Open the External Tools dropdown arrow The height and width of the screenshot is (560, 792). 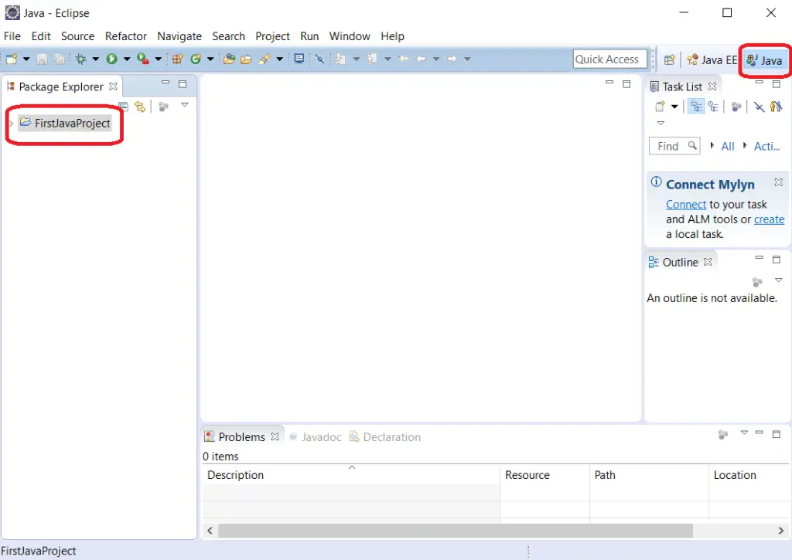pos(158,59)
